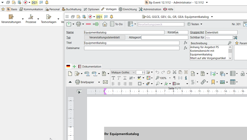Toggle bold text formatting

click(x=113, y=78)
